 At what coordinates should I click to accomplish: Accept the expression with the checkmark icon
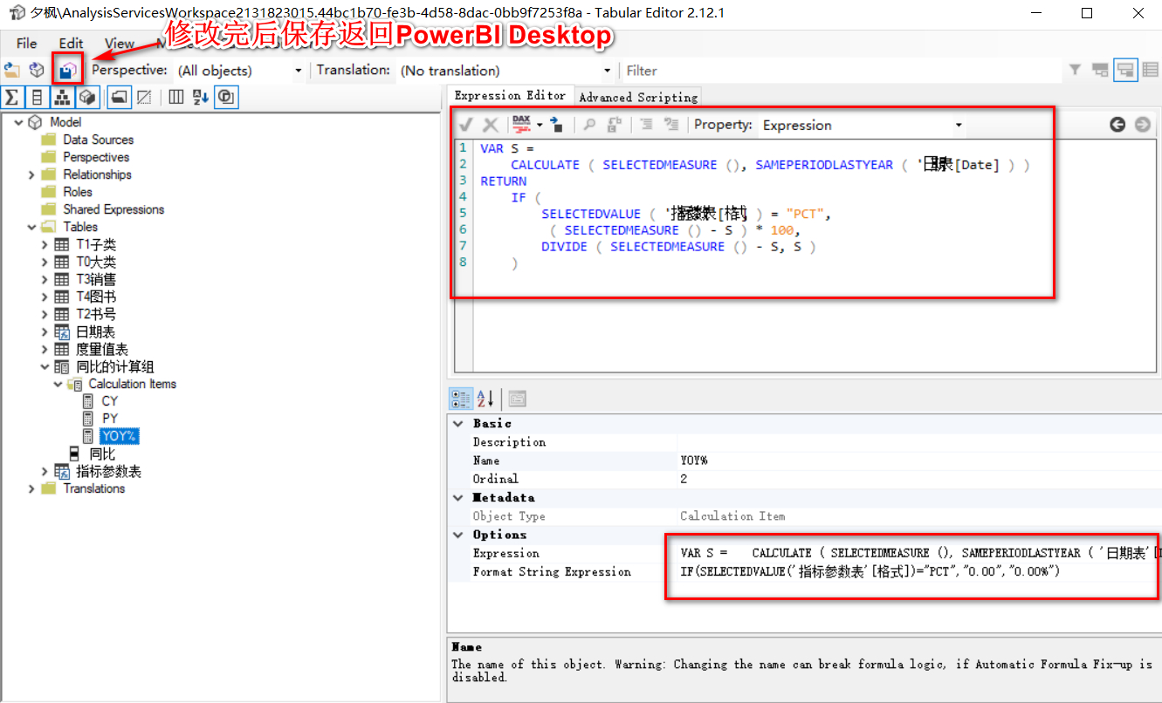(x=465, y=124)
